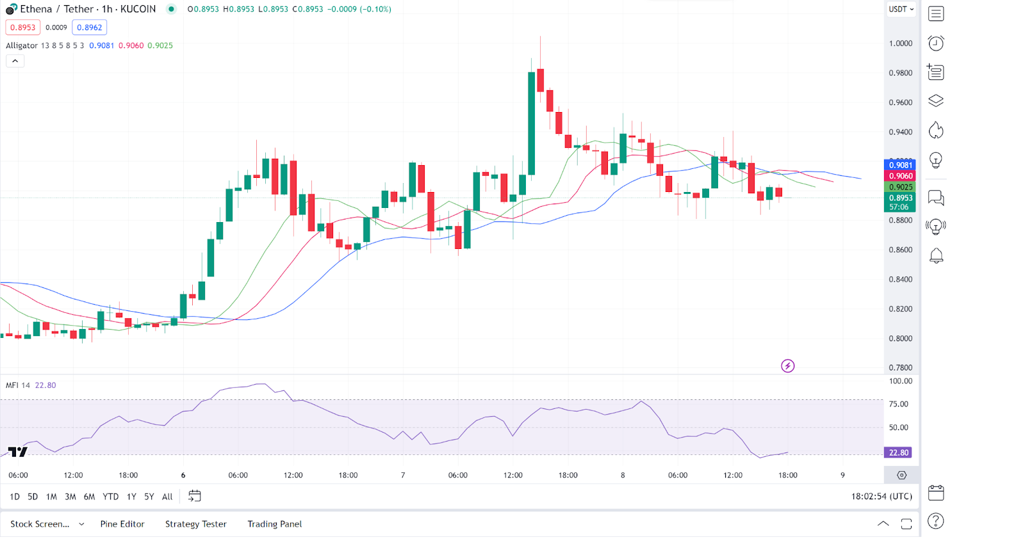The width and height of the screenshot is (1025, 544).
Task: Open chart settings gear on time axis
Action: click(x=902, y=475)
